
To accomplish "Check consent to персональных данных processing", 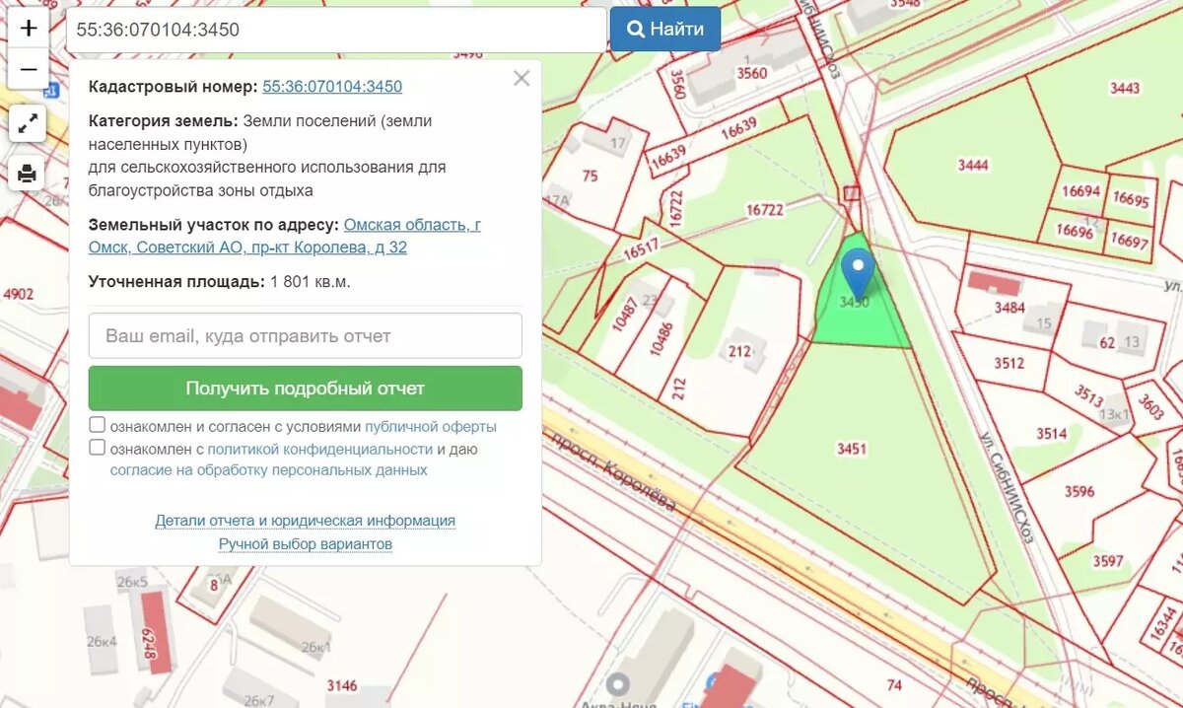I will (97, 447).
